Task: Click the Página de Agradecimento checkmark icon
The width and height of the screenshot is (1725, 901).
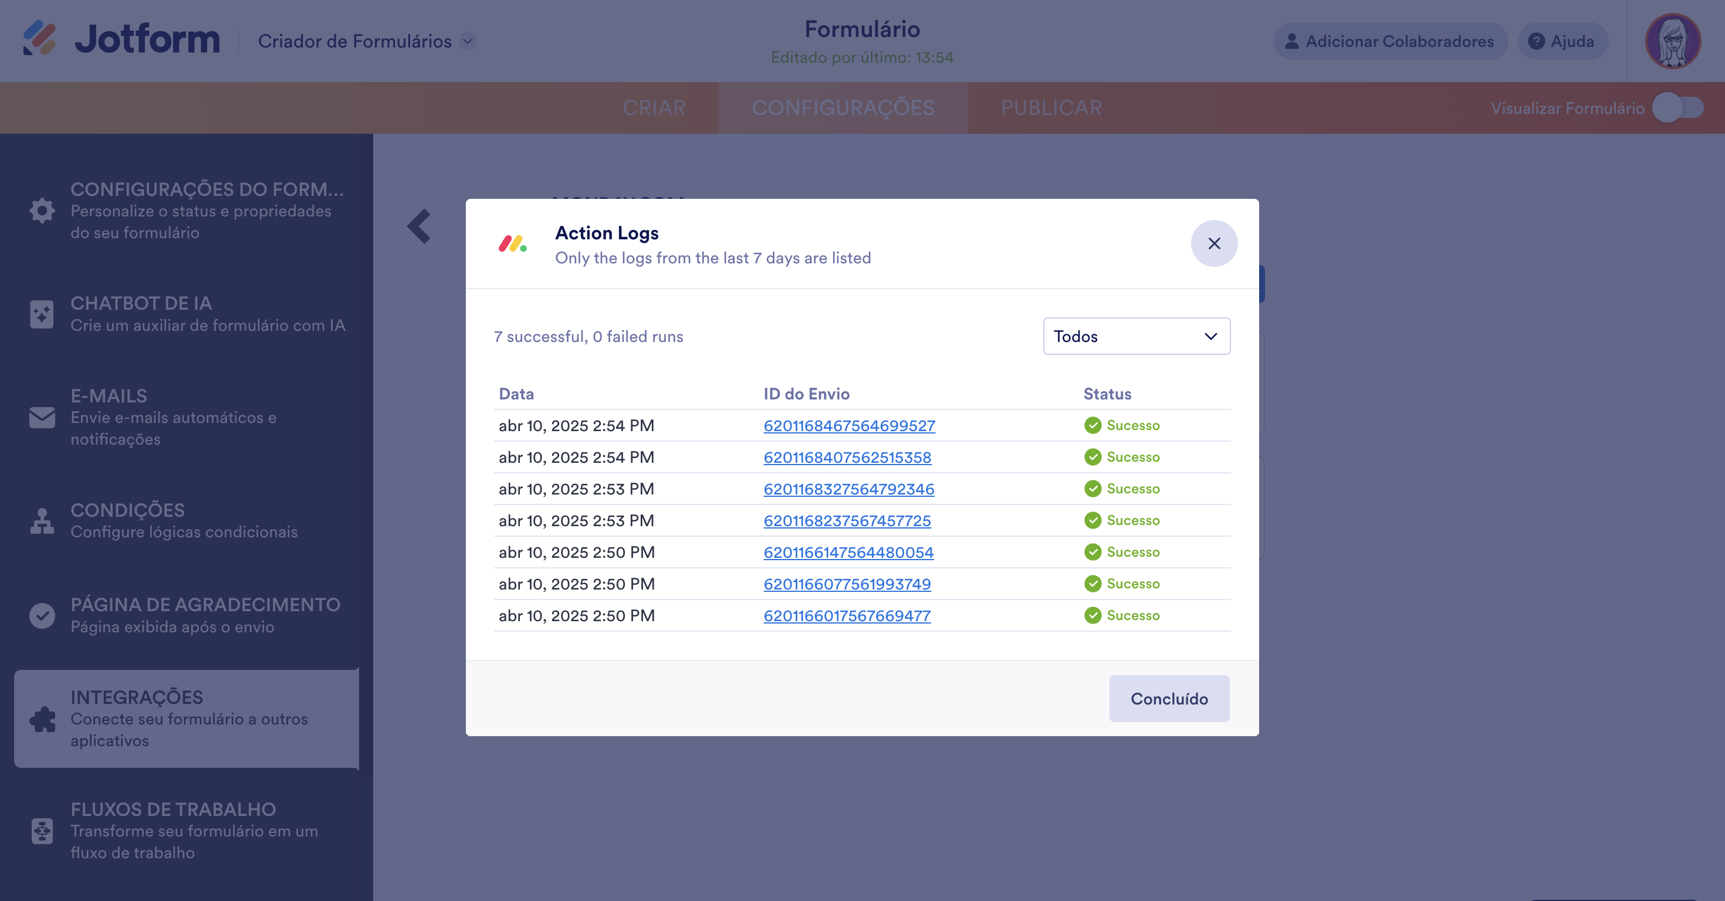Action: tap(42, 615)
